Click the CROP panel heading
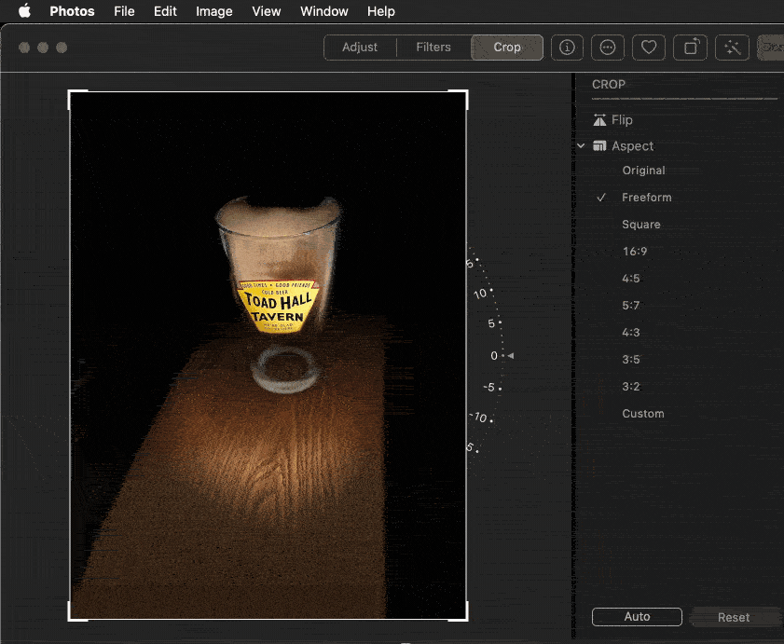This screenshot has height=644, width=784. 609,85
